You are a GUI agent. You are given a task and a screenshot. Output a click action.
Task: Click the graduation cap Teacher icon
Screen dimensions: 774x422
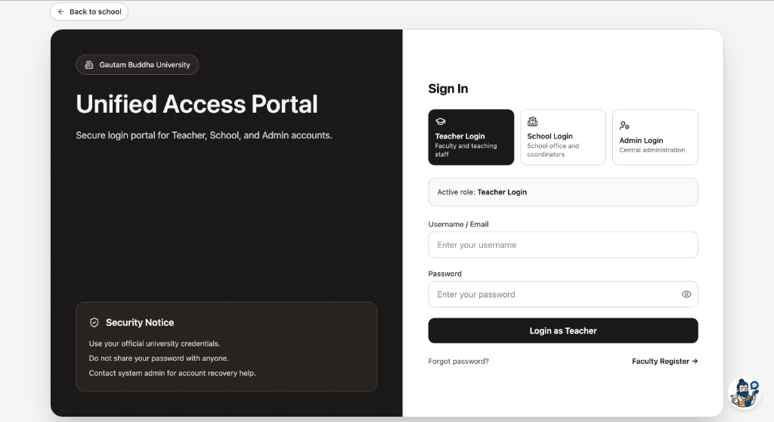point(441,122)
